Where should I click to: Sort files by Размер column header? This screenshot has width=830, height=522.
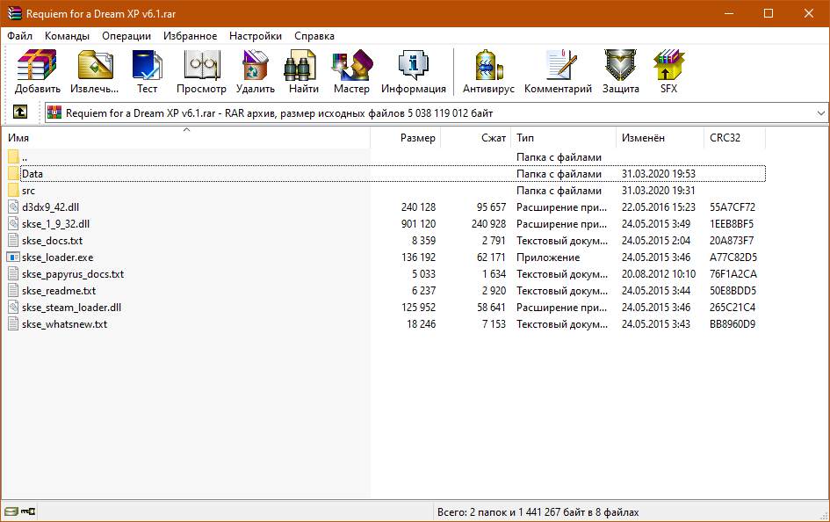417,138
